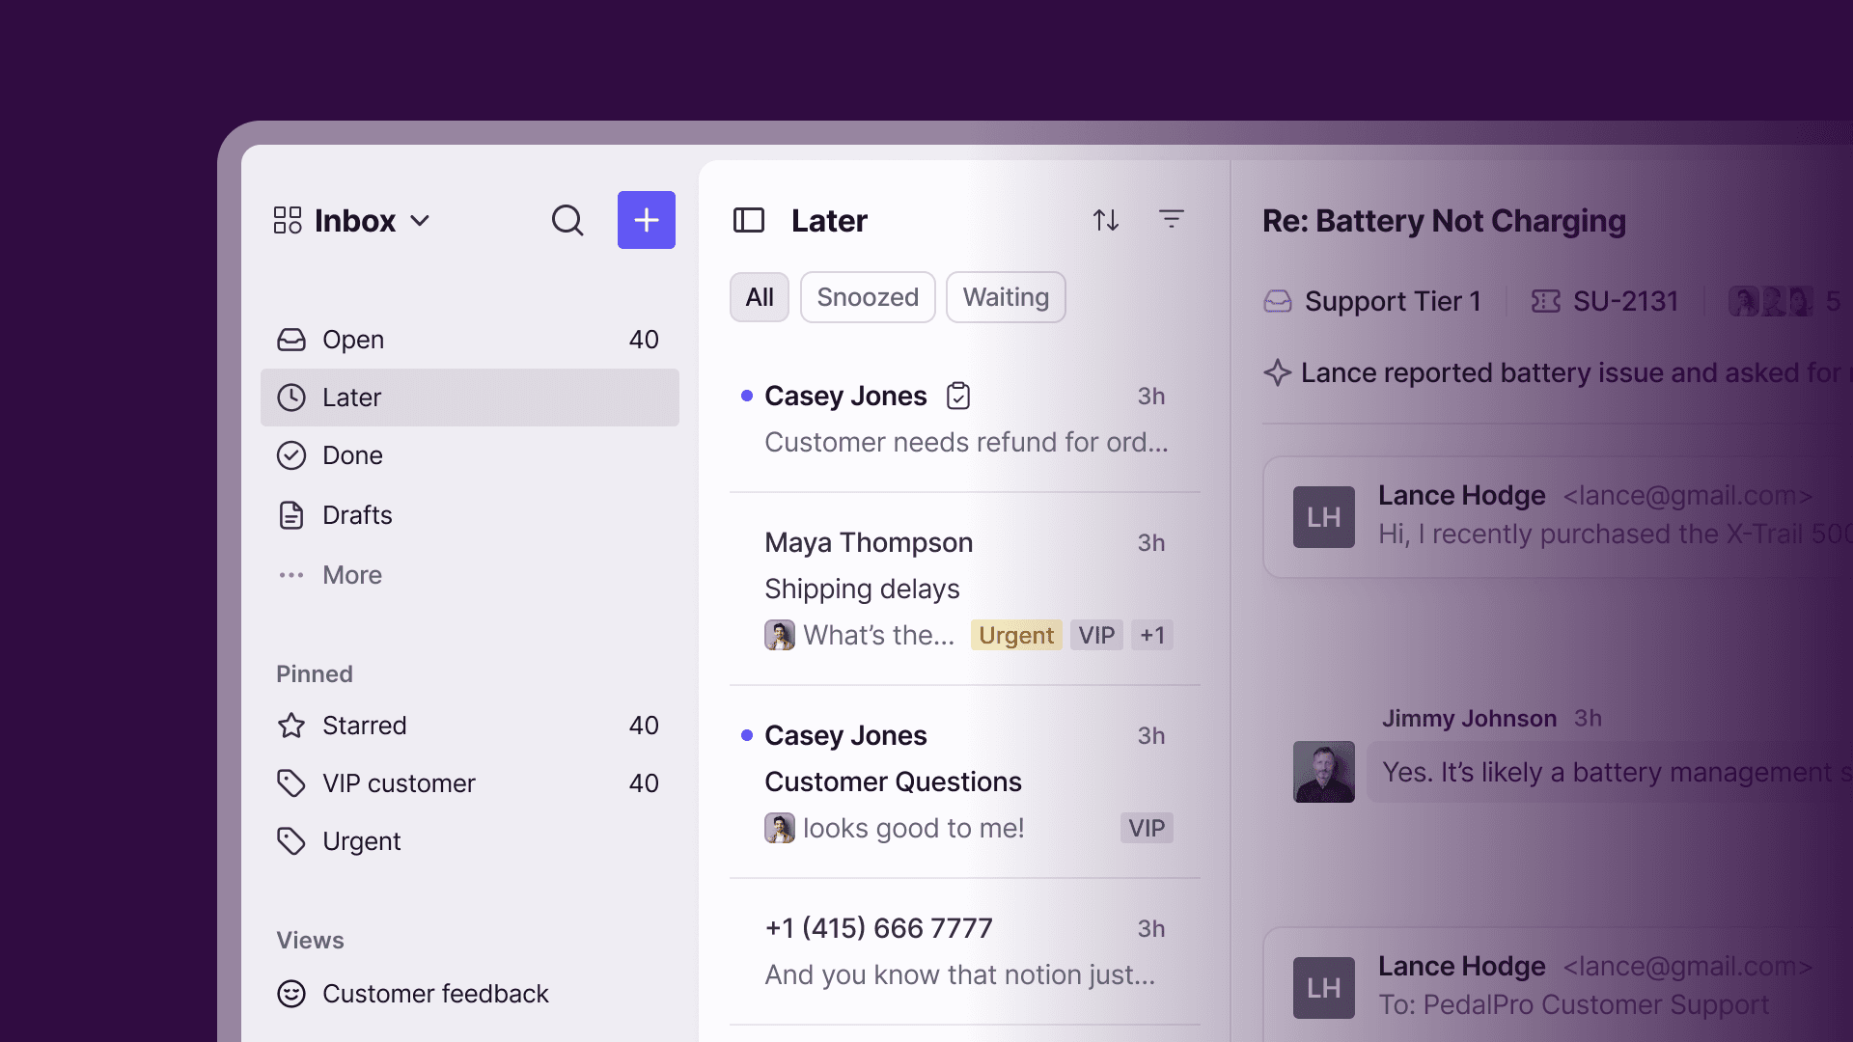
Task: Click unread dot on Customer Questions thread
Action: (746, 735)
